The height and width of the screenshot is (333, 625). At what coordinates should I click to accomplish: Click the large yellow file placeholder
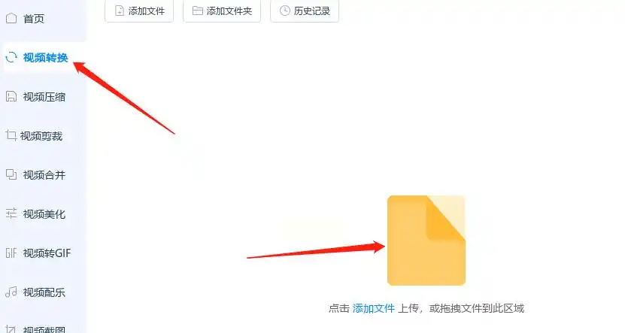[426, 241]
